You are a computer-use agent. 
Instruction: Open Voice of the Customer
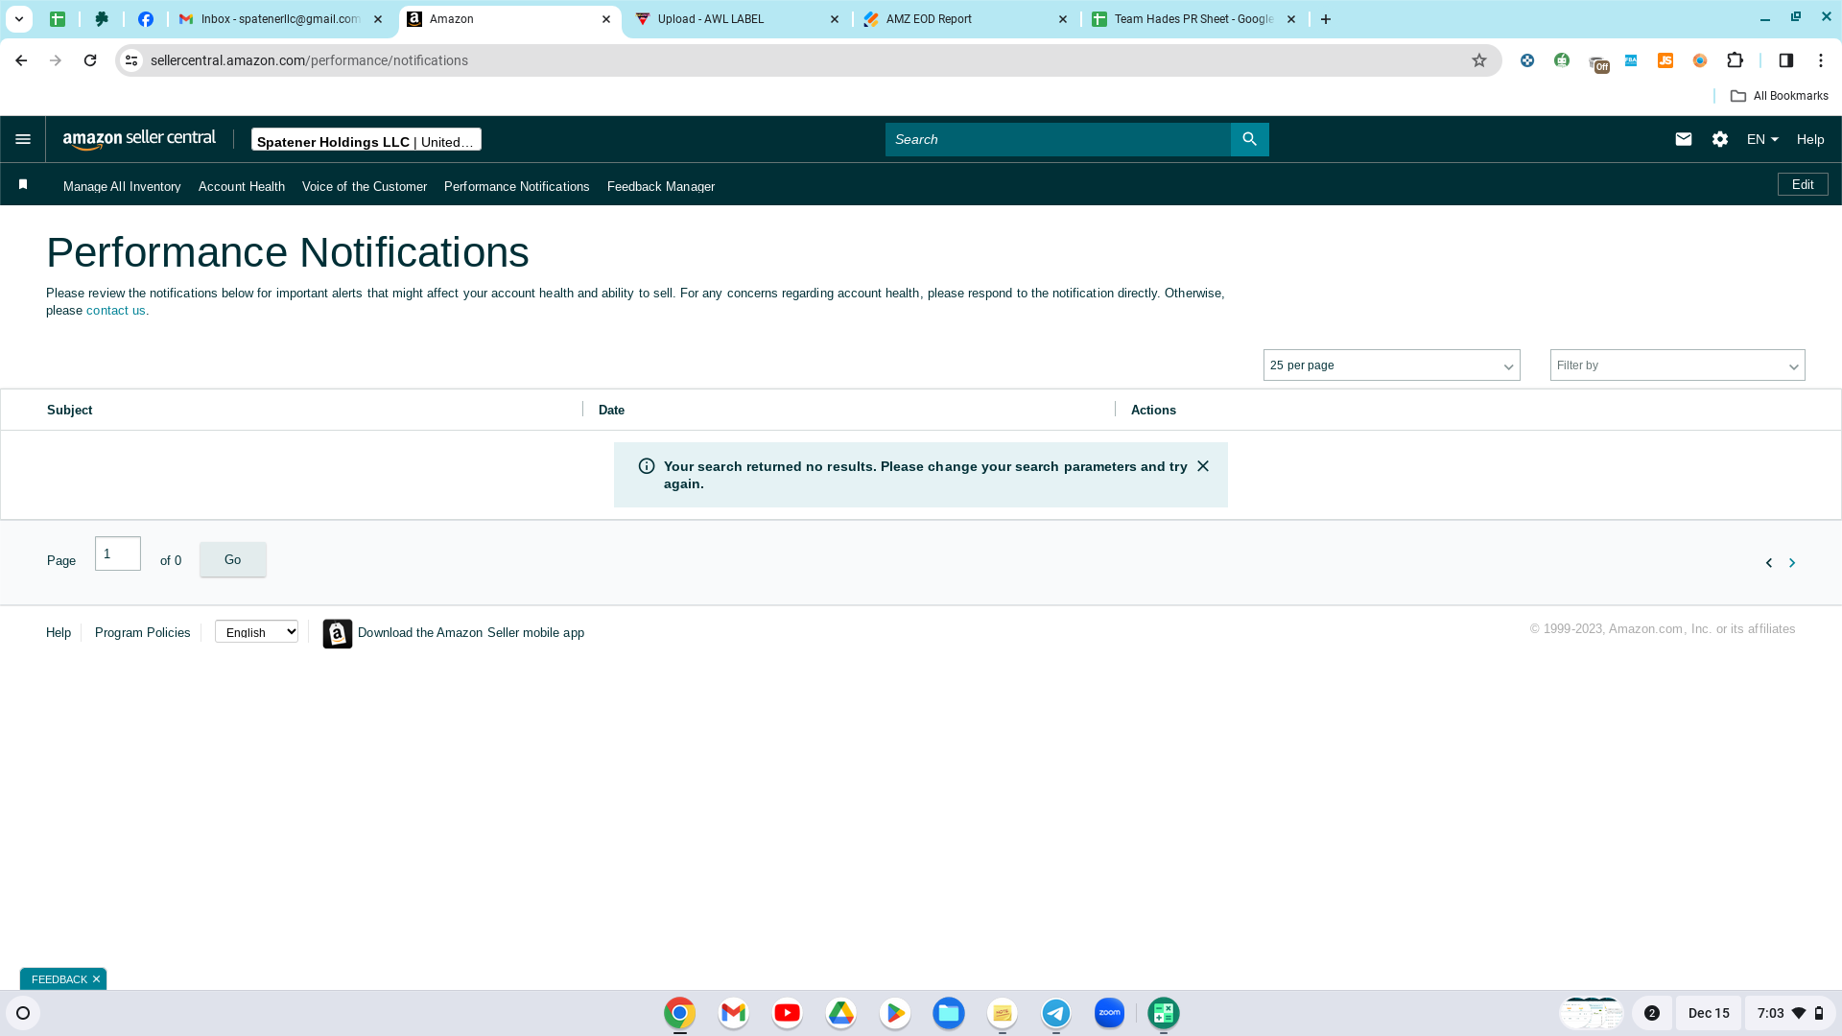click(365, 186)
